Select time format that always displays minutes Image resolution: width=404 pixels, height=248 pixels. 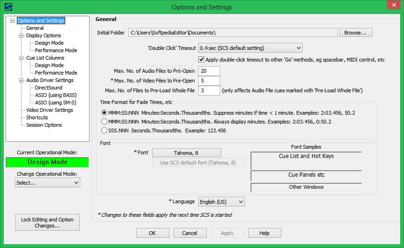click(x=104, y=122)
